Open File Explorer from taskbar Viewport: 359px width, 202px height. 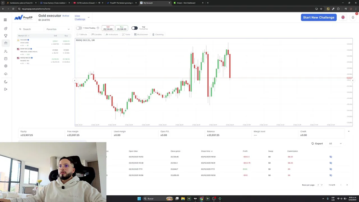coord(183,199)
